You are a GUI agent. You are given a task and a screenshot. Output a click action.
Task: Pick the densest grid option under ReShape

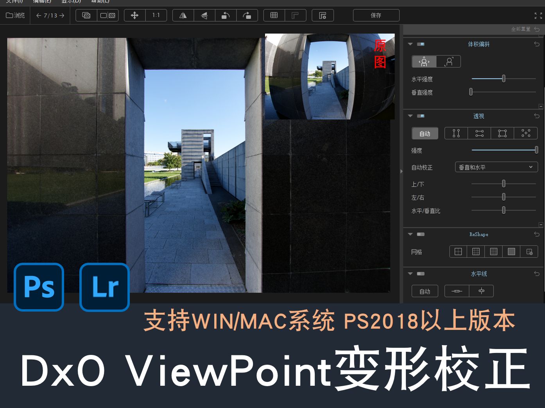[x=511, y=251]
